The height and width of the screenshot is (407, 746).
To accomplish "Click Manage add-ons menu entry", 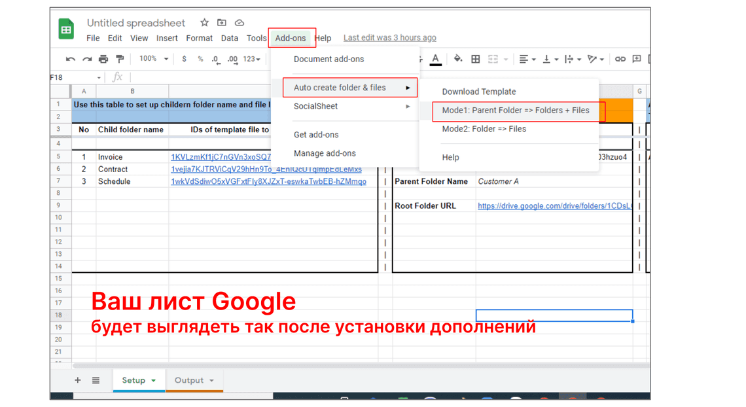I will click(325, 153).
